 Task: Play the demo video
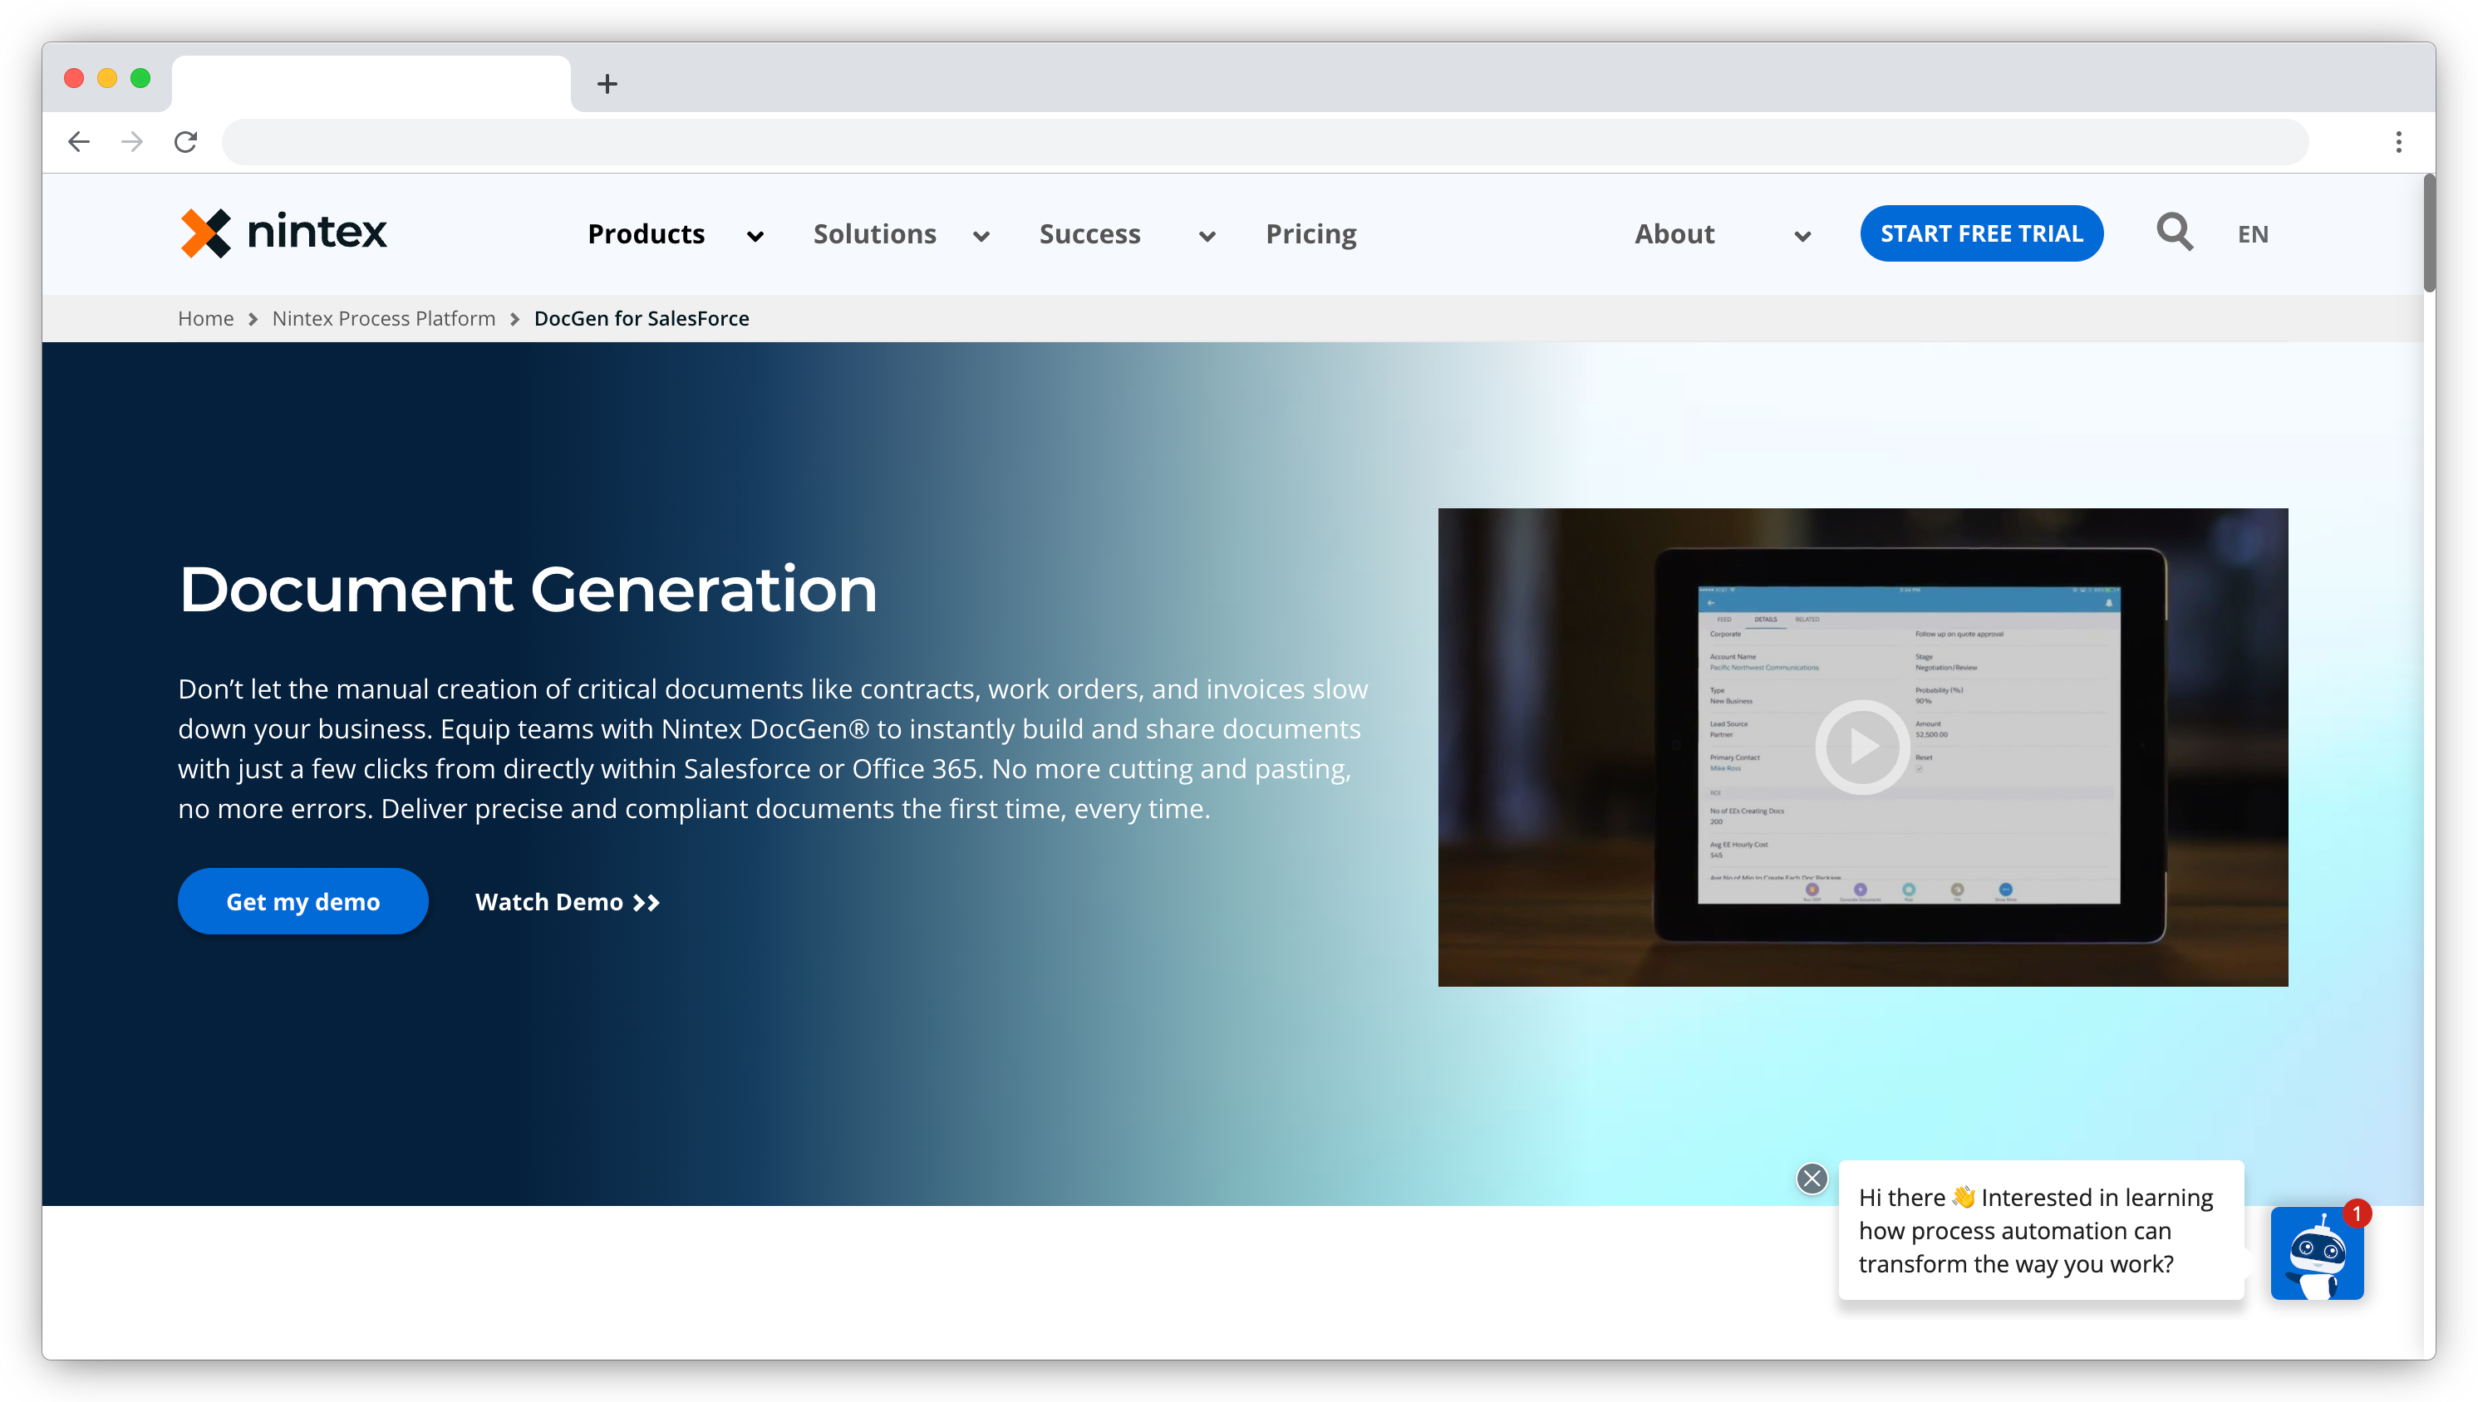(1861, 746)
